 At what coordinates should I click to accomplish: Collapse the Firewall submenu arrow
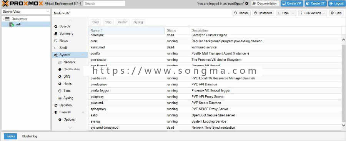tap(83, 112)
